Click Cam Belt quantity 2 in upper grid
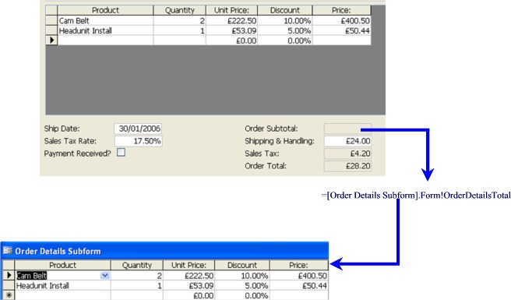 180,20
